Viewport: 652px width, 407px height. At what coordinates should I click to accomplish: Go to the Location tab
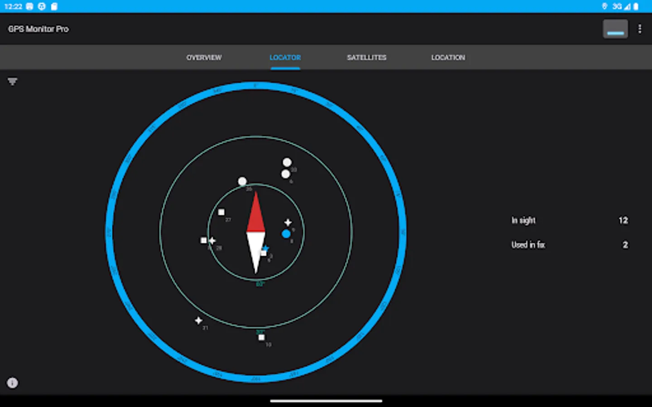(448, 57)
